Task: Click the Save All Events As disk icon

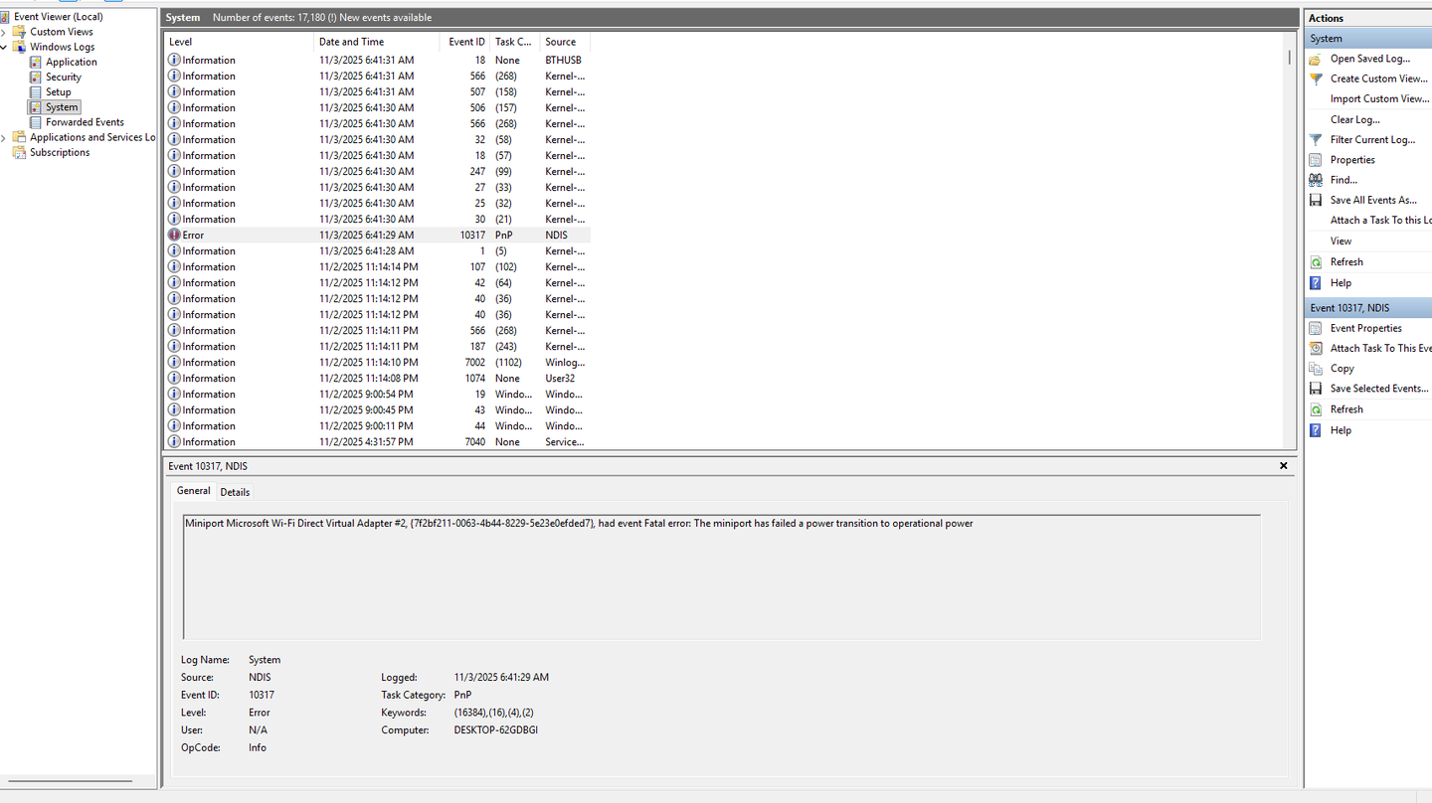Action: [1316, 201]
